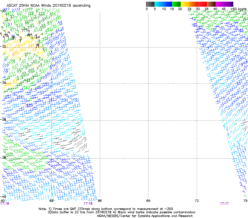Click the '17:18' time label near longitude 66
Viewport: 248px width, 218px height.
(x=88, y=204)
